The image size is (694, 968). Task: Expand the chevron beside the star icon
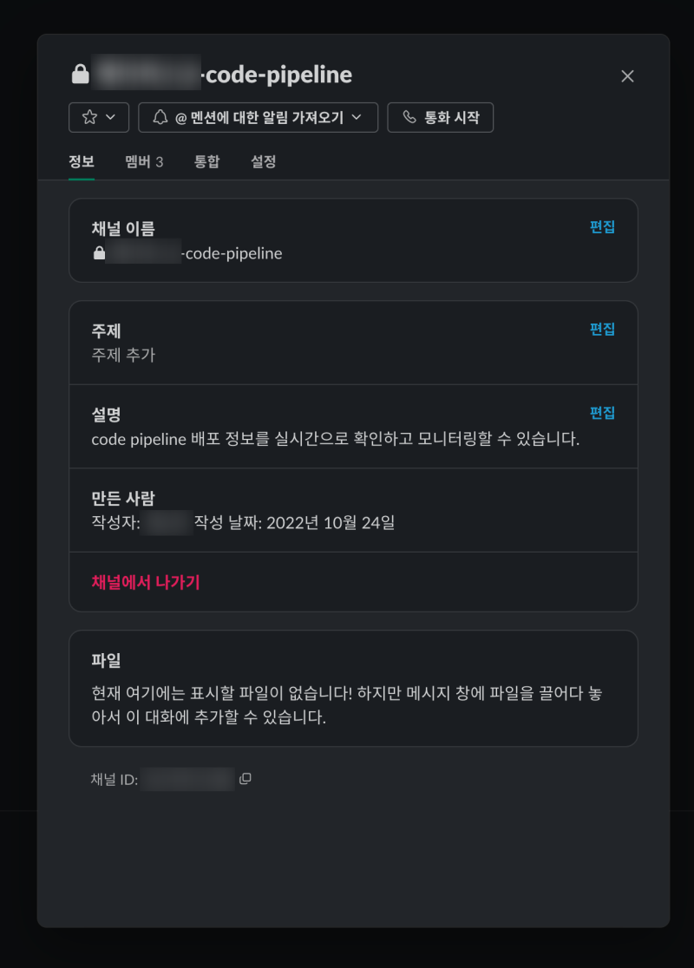coord(110,118)
